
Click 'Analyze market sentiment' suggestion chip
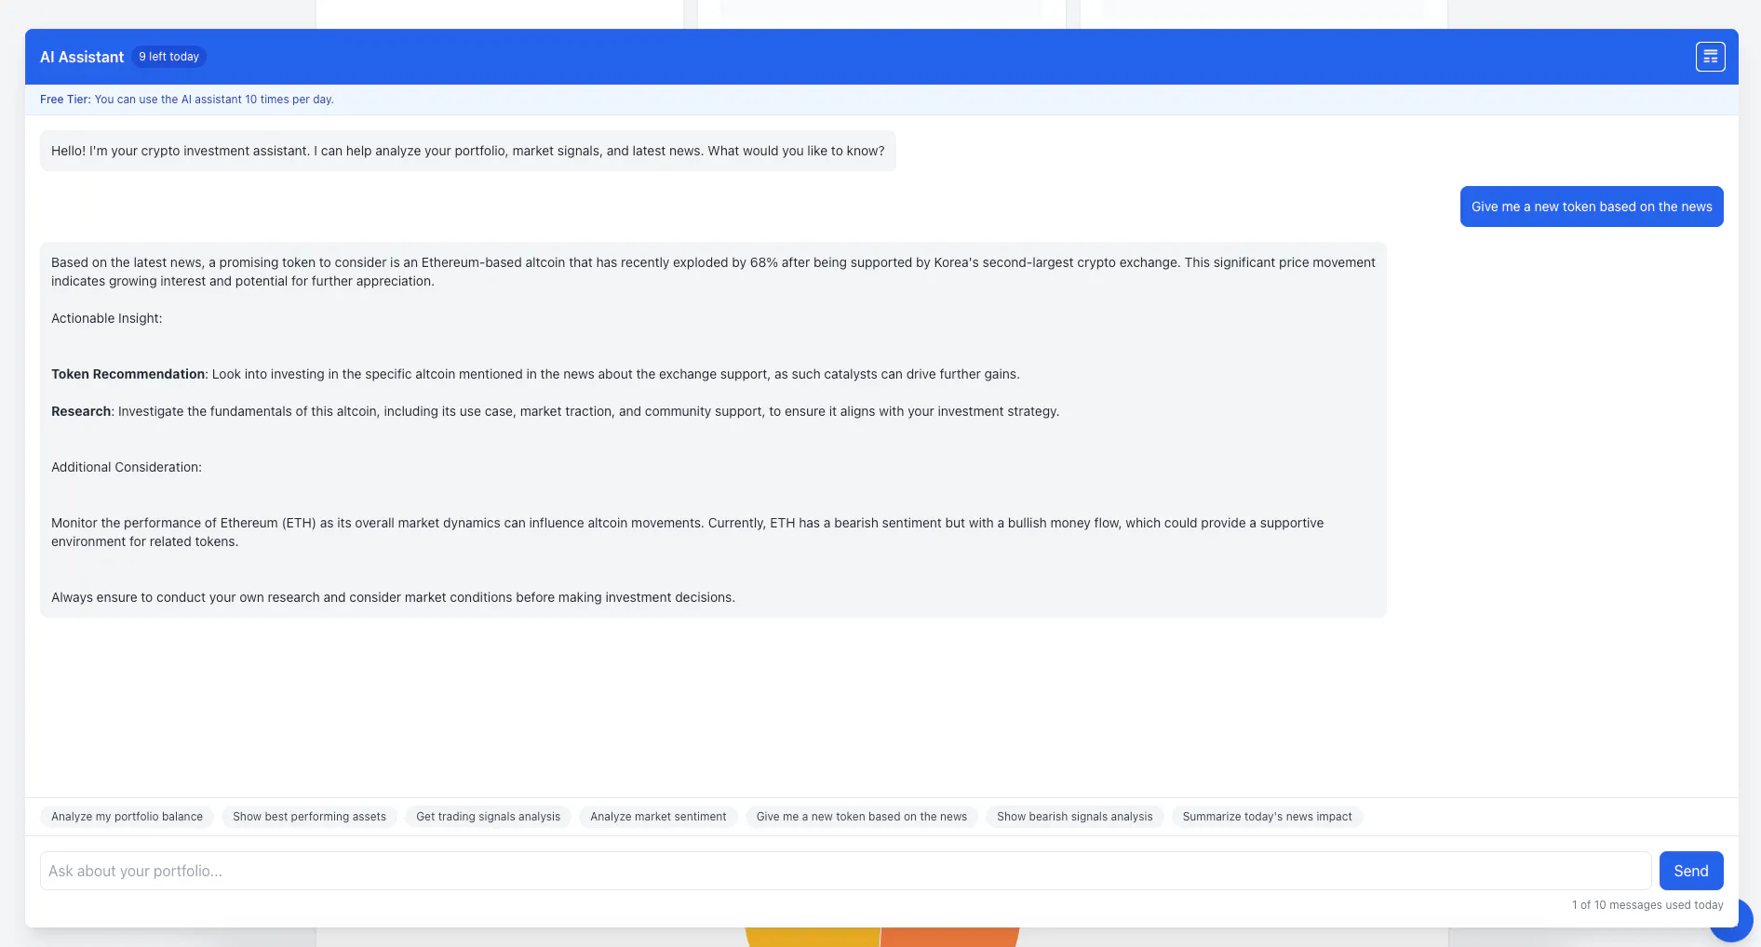658,817
